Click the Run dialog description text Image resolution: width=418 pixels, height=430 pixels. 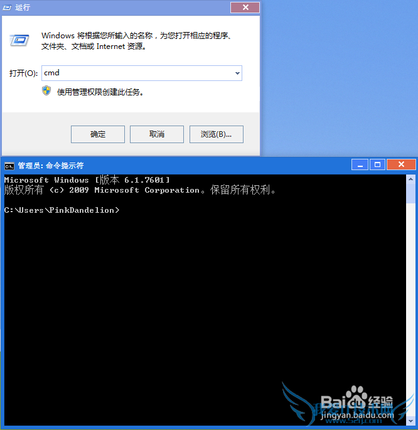pyautogui.click(x=137, y=41)
